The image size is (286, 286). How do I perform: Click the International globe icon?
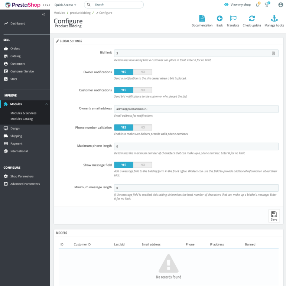6,151
